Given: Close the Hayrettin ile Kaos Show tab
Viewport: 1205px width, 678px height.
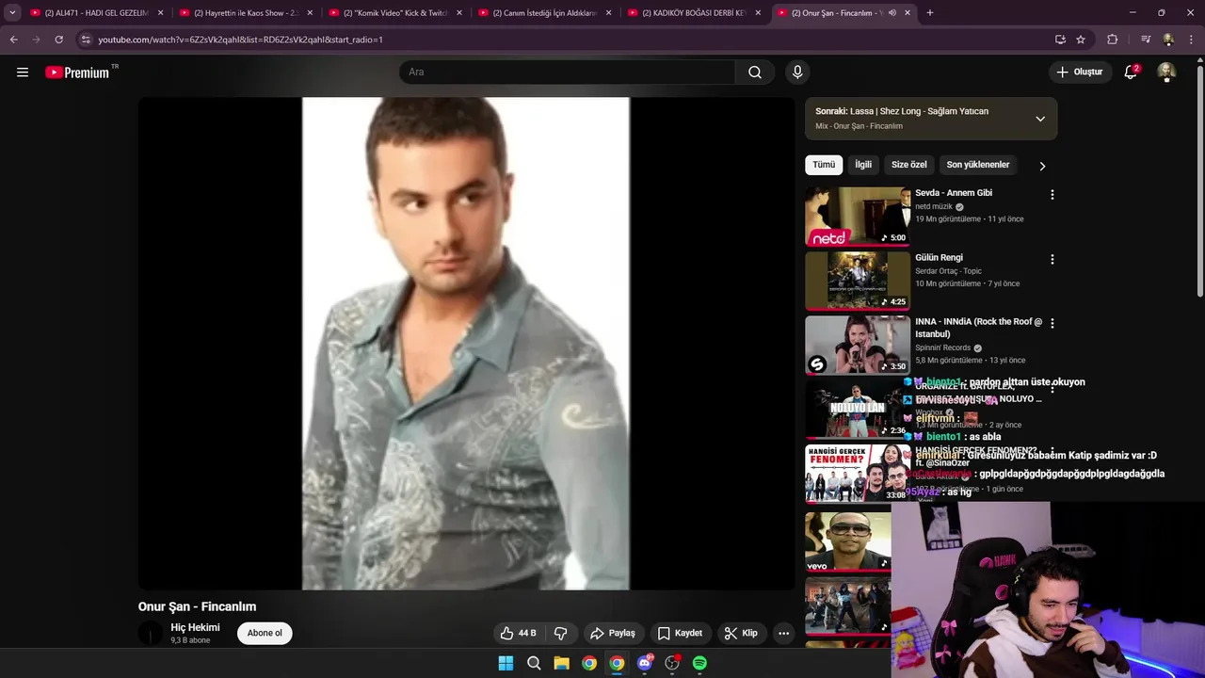Looking at the screenshot, I should tap(310, 13).
